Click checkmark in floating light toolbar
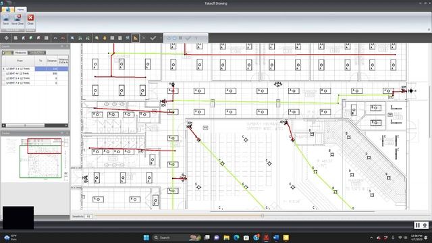432x243 pixels. (x=188, y=38)
